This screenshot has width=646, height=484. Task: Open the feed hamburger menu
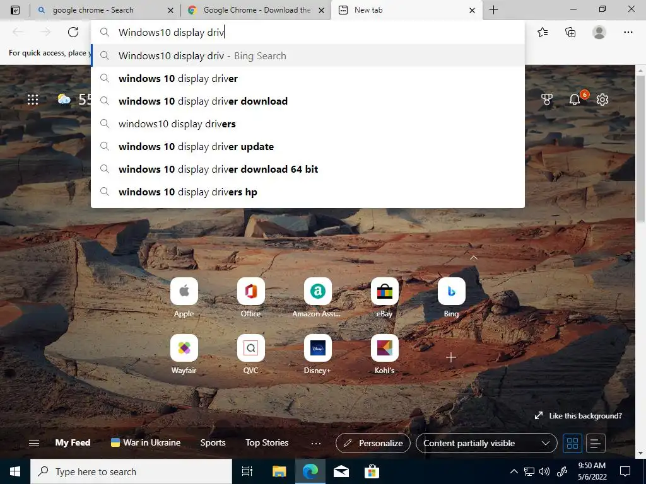(34, 443)
